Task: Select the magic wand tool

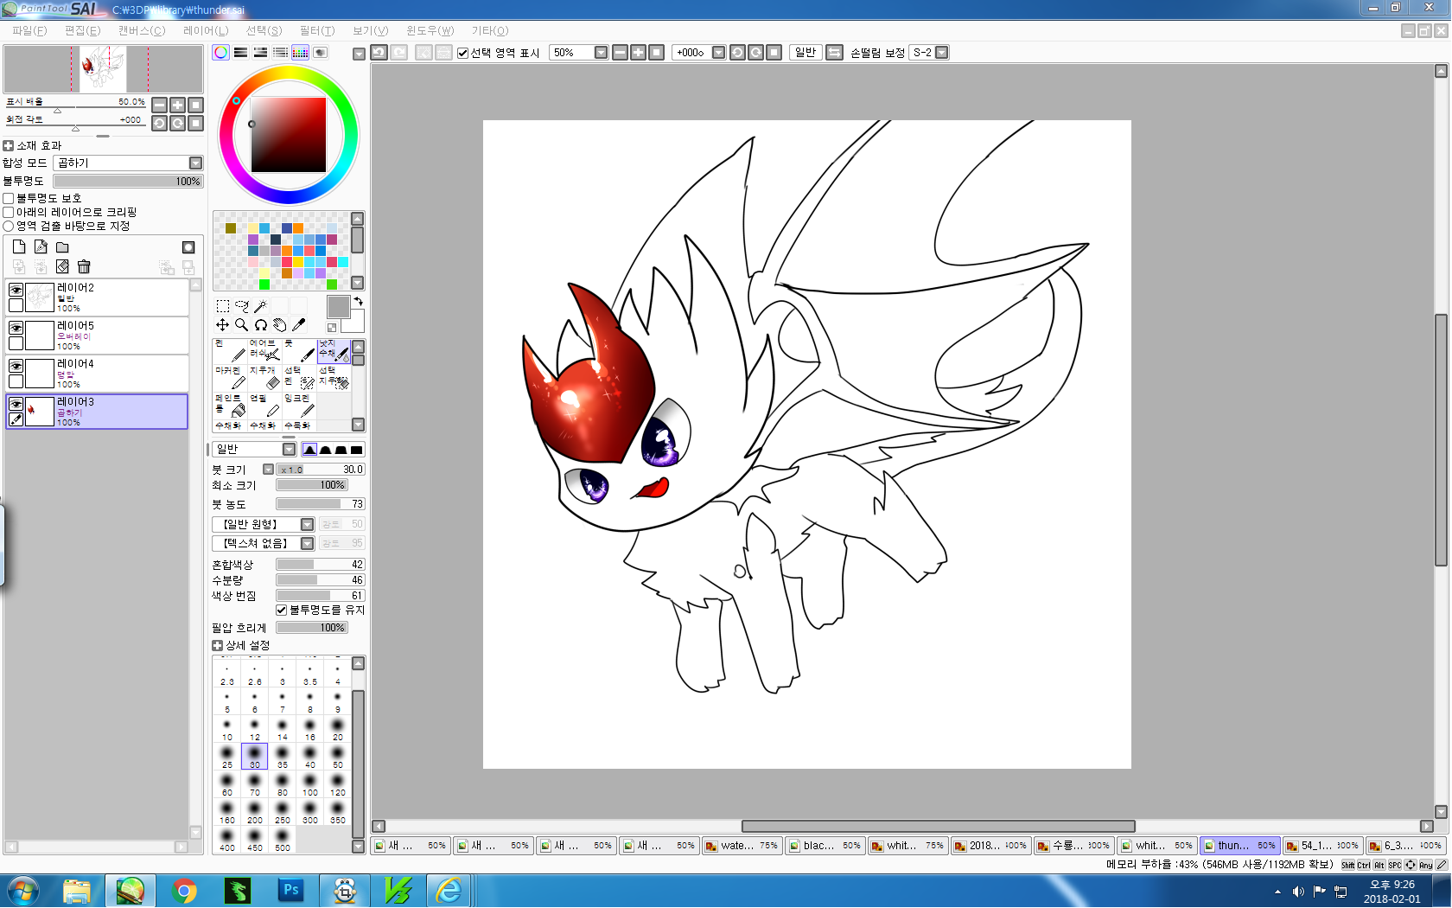Action: coord(260,306)
